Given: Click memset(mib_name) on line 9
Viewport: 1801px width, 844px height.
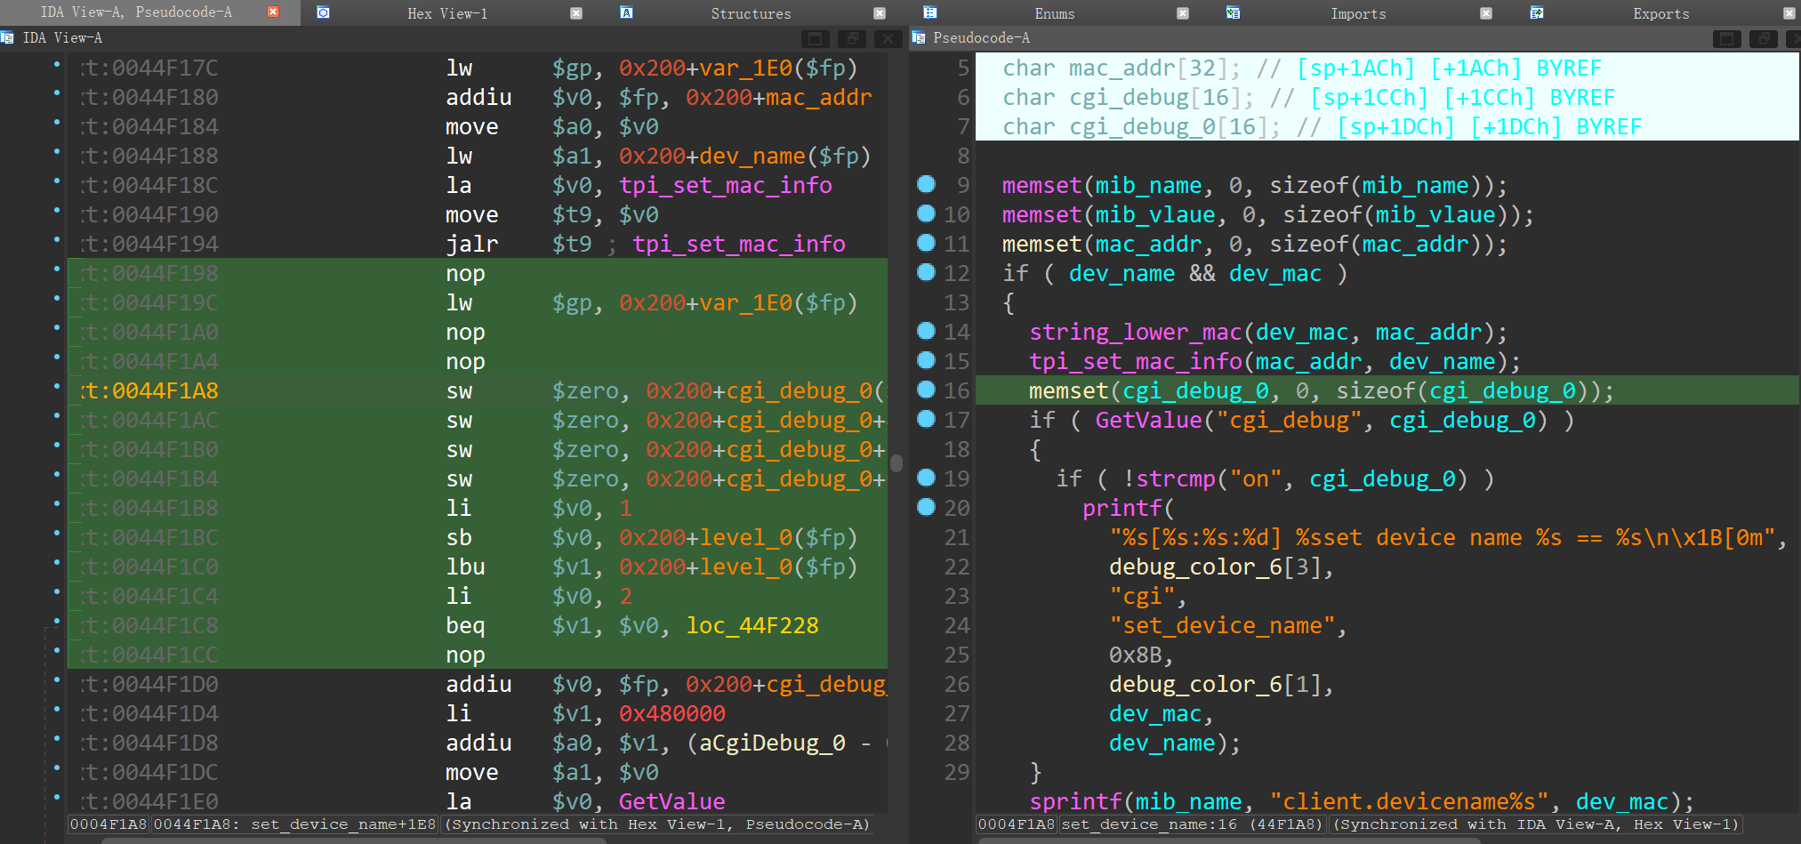Looking at the screenshot, I should (1255, 185).
